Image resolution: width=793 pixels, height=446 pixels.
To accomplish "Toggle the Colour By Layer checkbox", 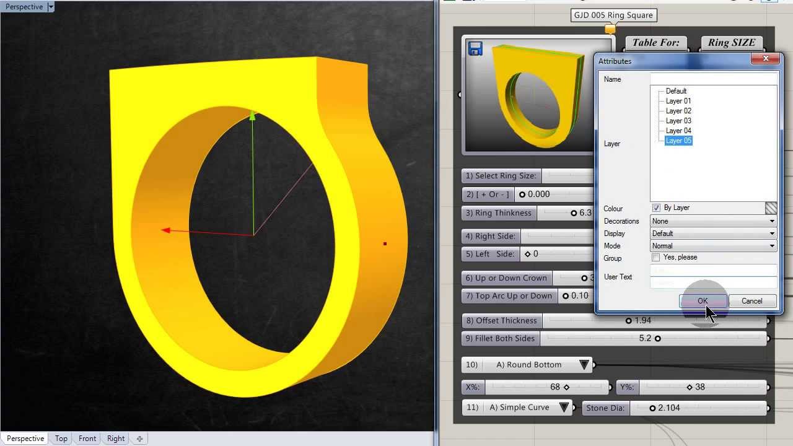I will tap(656, 208).
